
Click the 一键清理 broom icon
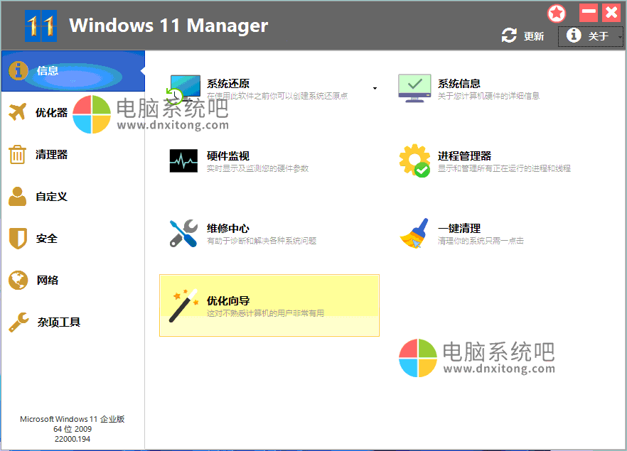(x=414, y=233)
